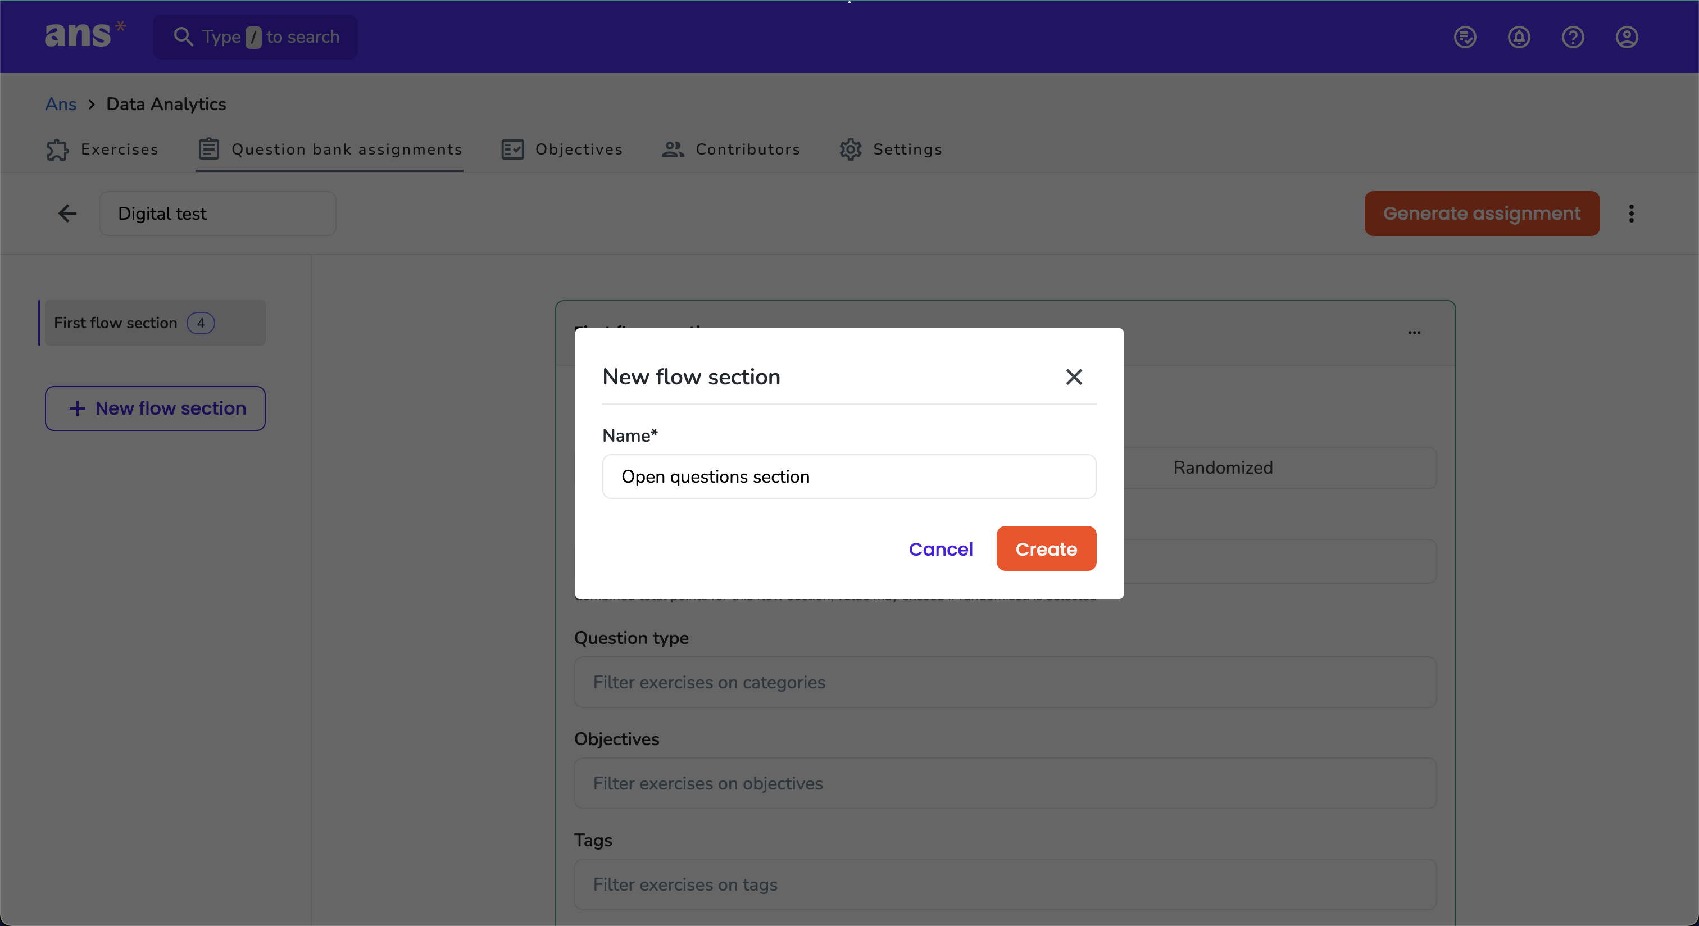Click the Digital test title field

point(217,213)
